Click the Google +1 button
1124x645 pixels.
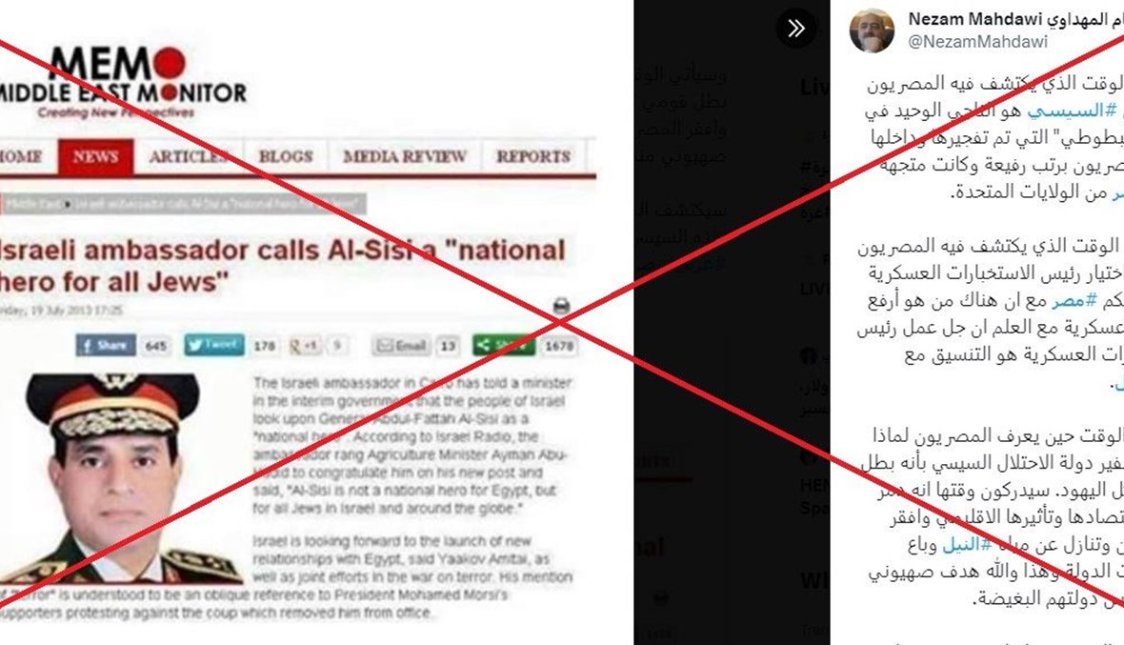click(305, 346)
